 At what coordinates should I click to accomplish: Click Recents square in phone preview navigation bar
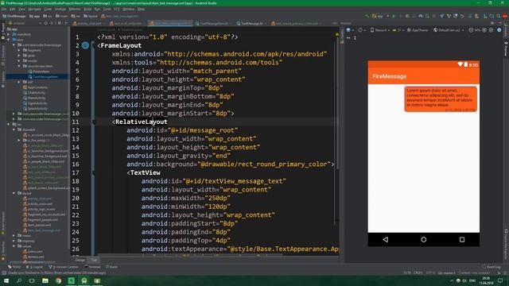[x=462, y=240]
